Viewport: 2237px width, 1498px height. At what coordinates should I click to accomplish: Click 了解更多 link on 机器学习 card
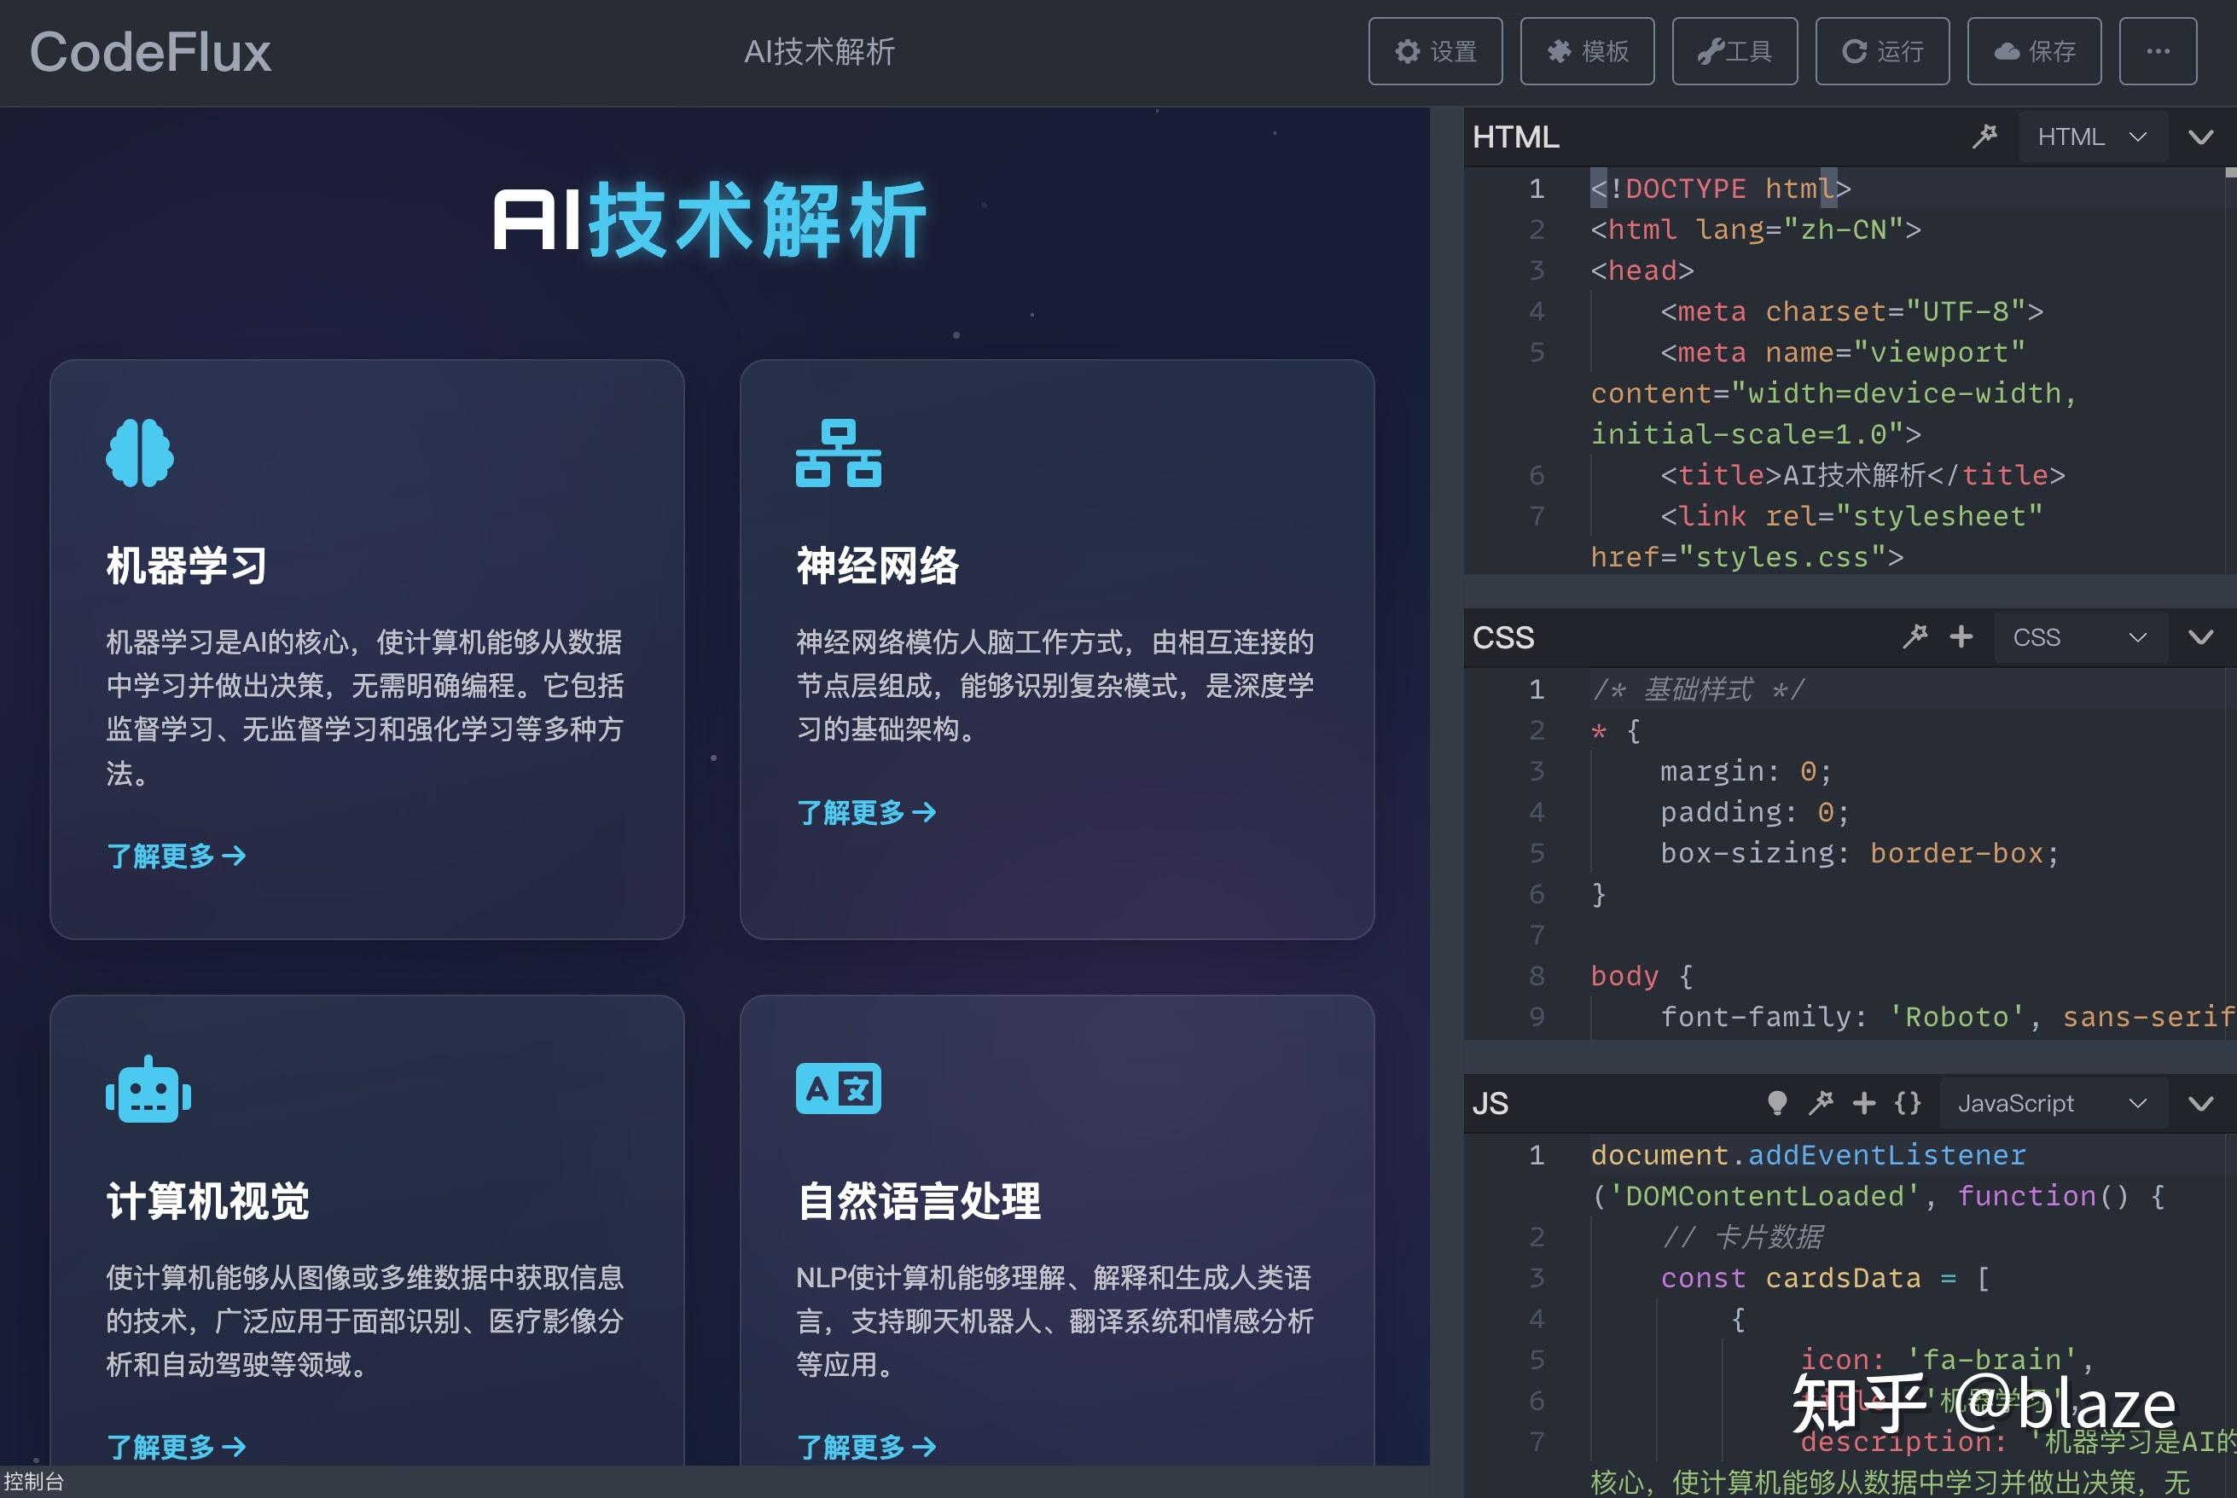(176, 856)
